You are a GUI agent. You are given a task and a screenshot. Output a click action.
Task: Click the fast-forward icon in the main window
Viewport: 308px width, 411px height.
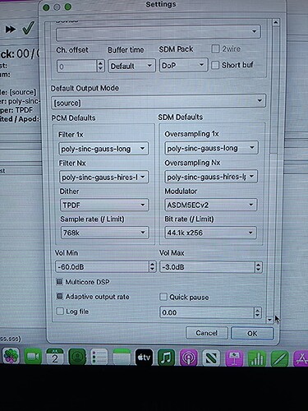11,29
